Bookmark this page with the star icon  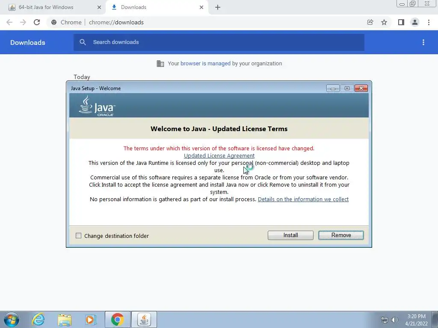click(384, 22)
